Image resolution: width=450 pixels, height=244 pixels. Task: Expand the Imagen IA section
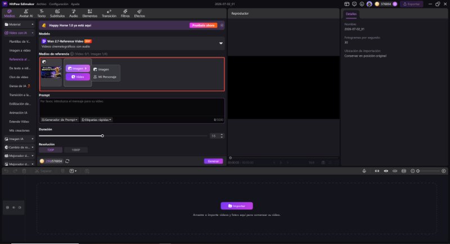pyautogui.click(x=19, y=139)
